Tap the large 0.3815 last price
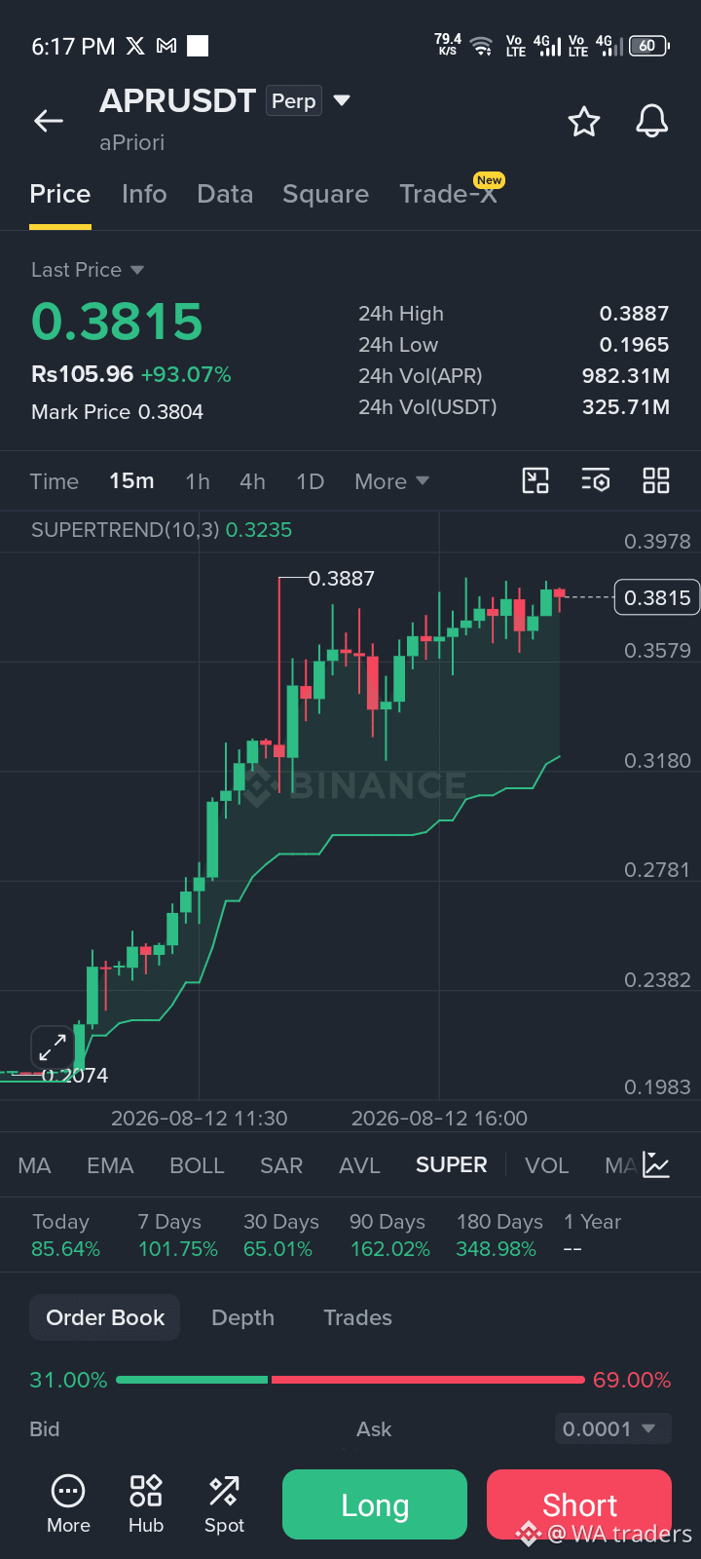 pos(117,322)
